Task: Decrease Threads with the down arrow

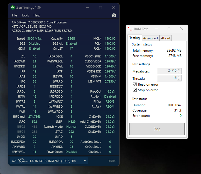Action: pos(179,79)
